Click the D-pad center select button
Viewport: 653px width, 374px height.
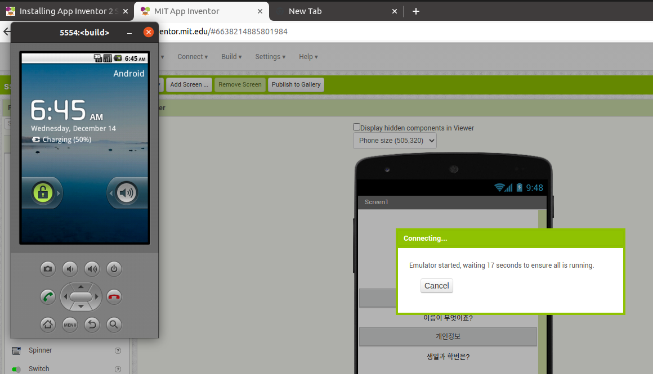81,296
